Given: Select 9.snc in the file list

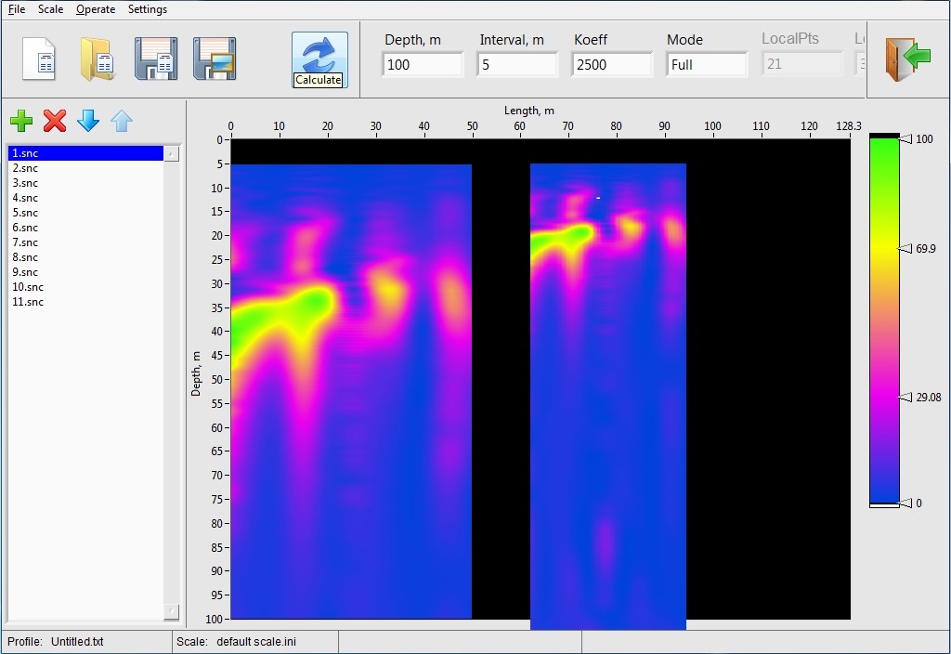Looking at the screenshot, I should pyautogui.click(x=85, y=272).
